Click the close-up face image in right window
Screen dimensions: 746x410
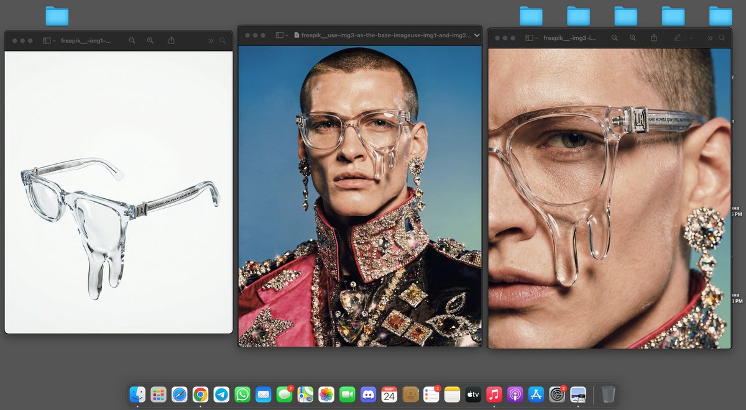pyautogui.click(x=609, y=198)
